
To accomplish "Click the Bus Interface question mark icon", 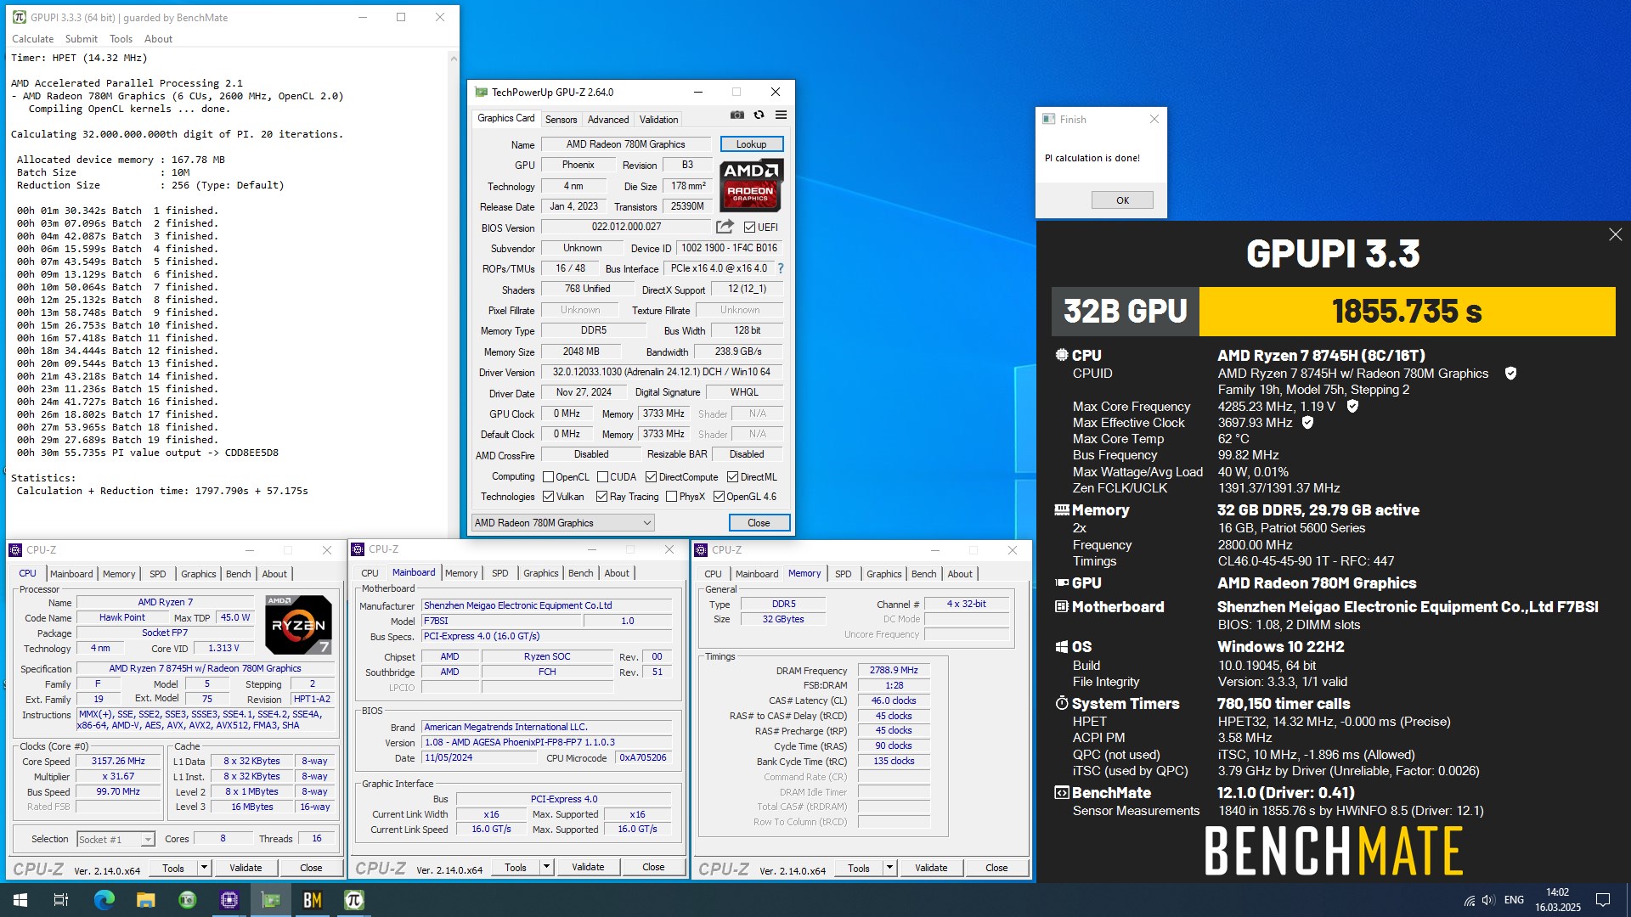I will coord(780,268).
